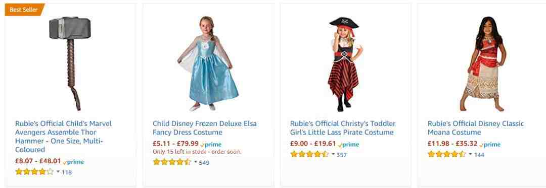Click the prime icon next to £9.00 - £19.61

(x=348, y=144)
